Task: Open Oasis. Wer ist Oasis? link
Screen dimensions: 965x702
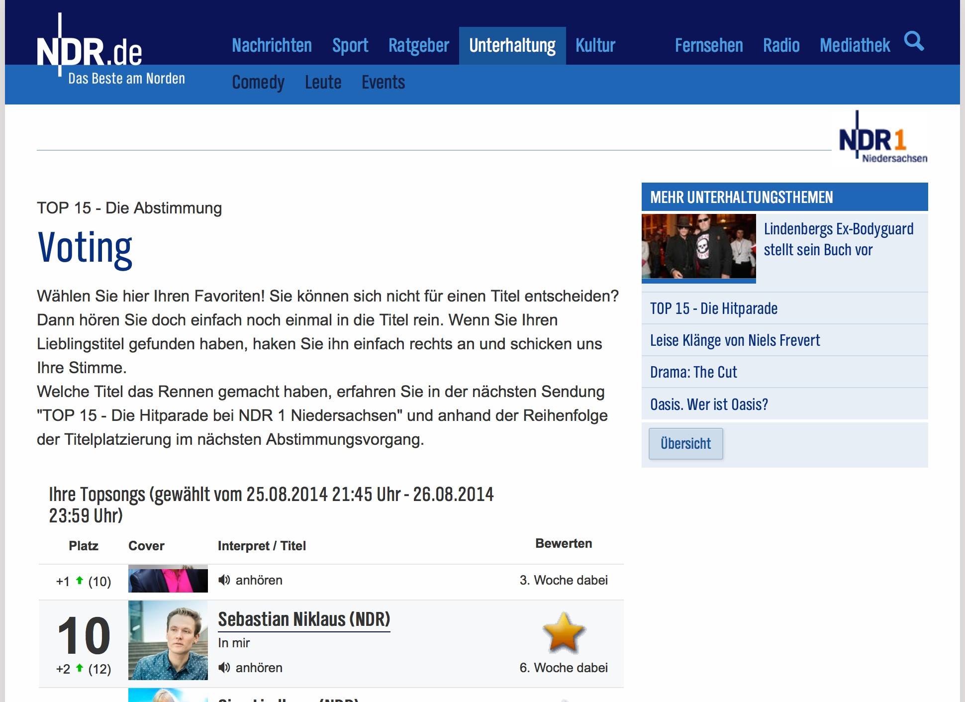Action: point(709,404)
